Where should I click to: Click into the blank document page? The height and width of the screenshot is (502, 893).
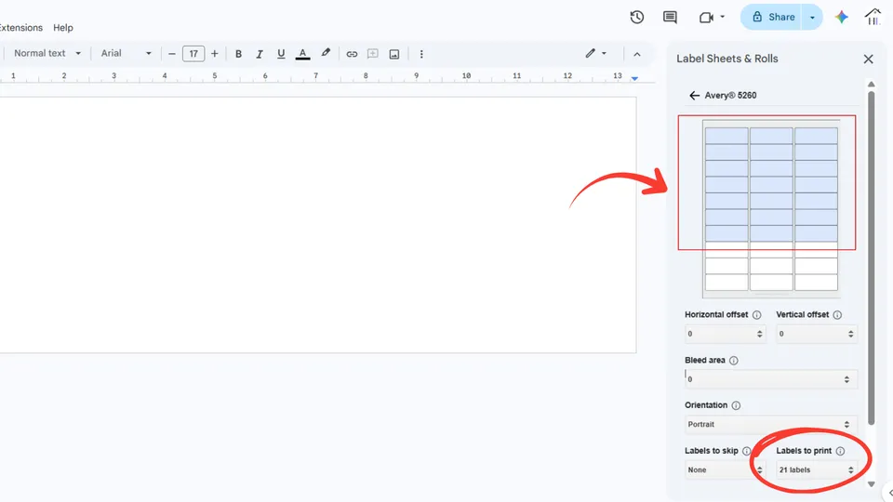point(318,225)
